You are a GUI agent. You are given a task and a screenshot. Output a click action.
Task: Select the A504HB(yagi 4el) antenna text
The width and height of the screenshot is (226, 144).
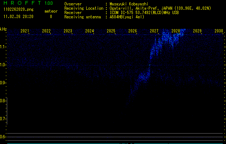[x=127, y=17]
